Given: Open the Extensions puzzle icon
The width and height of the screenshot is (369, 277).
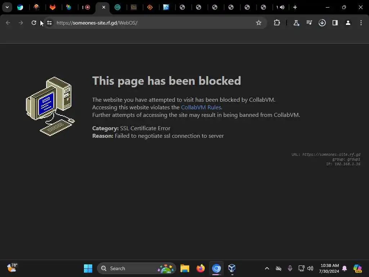Looking at the screenshot, I should point(277,23).
